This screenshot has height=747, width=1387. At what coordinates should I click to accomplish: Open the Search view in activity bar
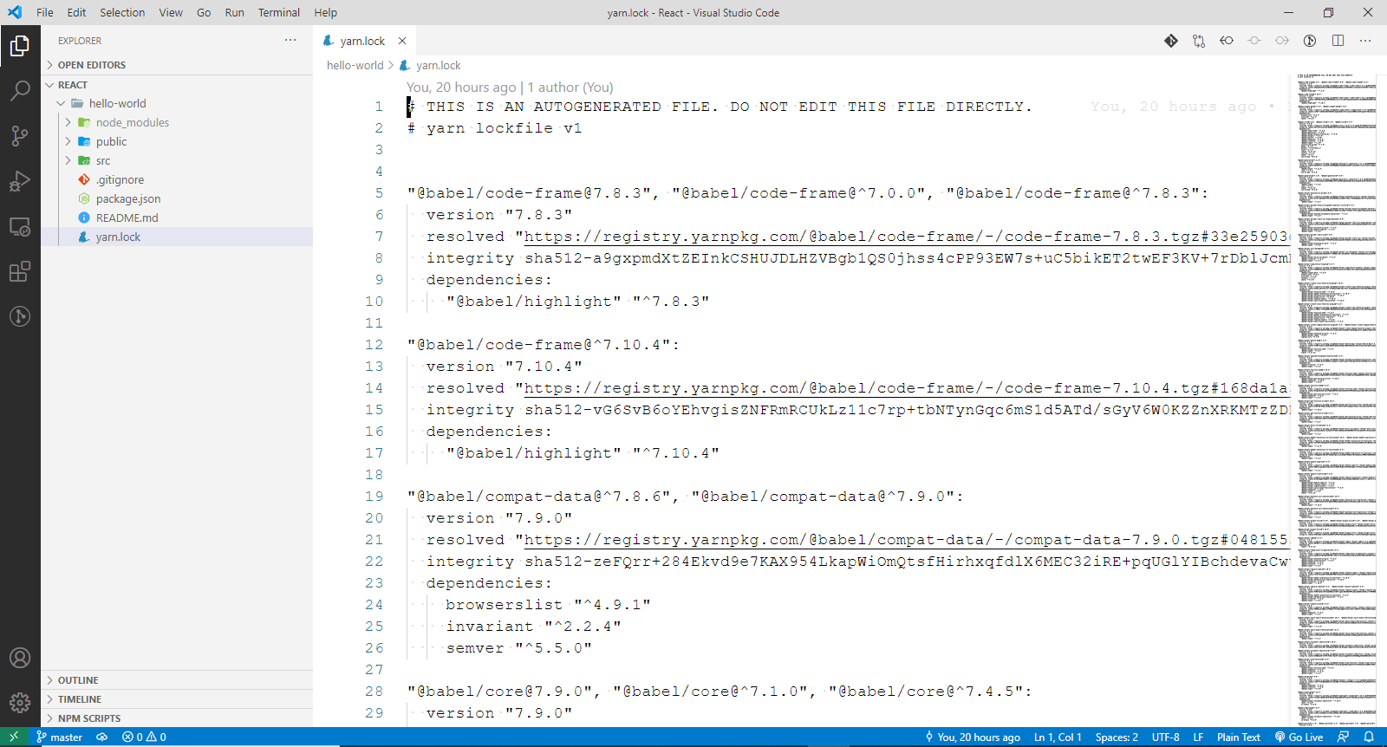(20, 90)
